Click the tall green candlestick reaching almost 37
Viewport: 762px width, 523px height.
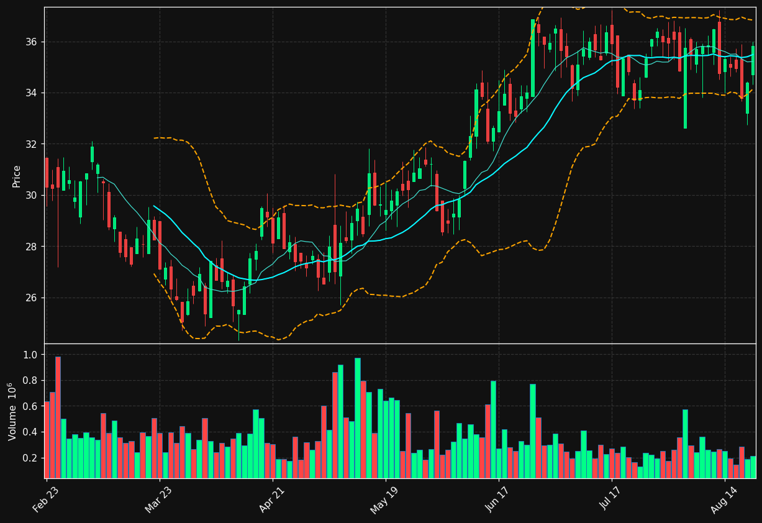click(533, 58)
